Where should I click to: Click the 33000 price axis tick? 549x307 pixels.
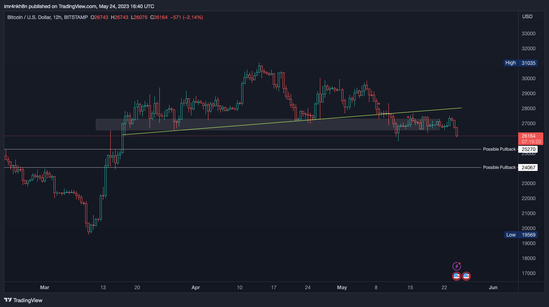pyautogui.click(x=529, y=34)
